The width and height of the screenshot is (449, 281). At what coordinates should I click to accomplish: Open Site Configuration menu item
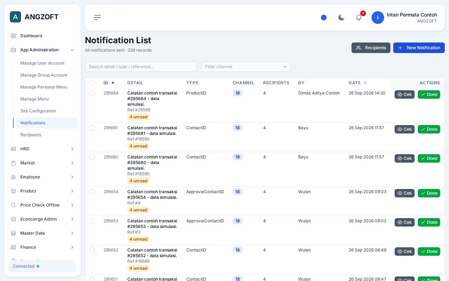(47, 111)
